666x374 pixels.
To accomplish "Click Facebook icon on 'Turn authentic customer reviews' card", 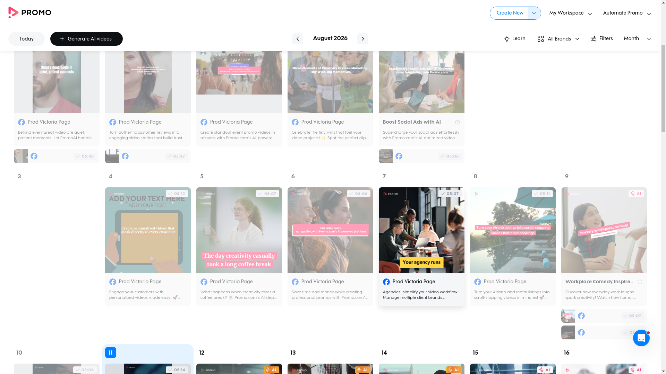I will (113, 122).
